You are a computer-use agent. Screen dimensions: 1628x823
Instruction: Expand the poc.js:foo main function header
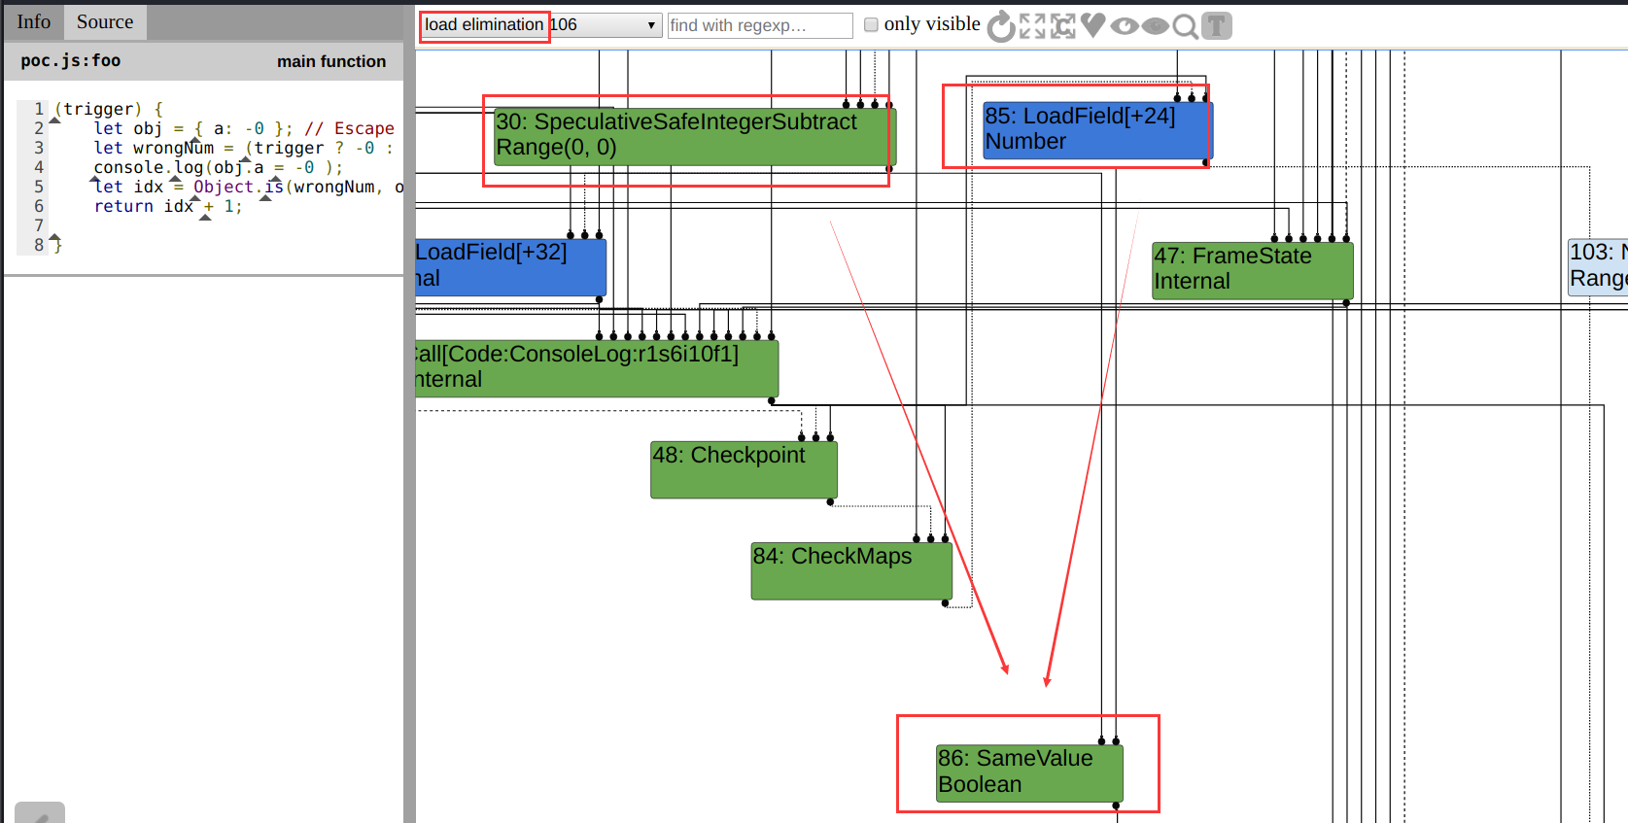click(203, 61)
